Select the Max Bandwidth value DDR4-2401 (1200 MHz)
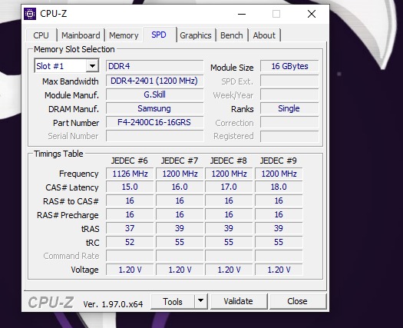 (155, 81)
